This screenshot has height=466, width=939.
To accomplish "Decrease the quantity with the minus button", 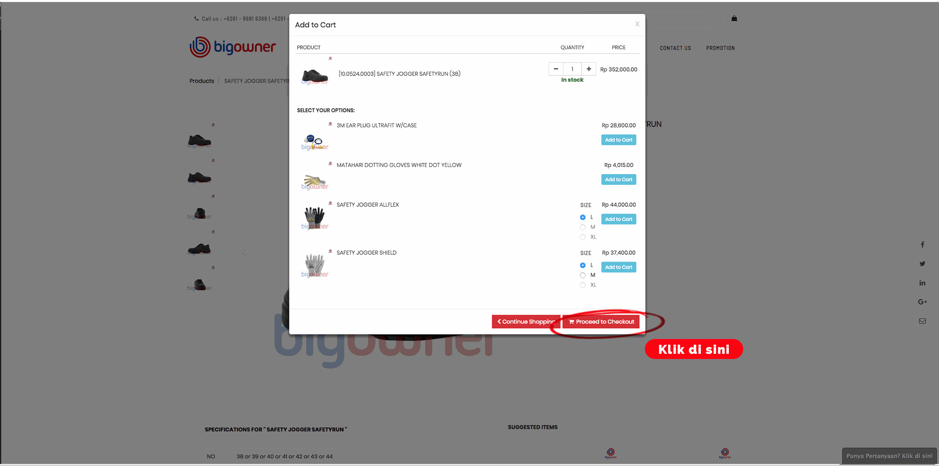I will [x=556, y=69].
